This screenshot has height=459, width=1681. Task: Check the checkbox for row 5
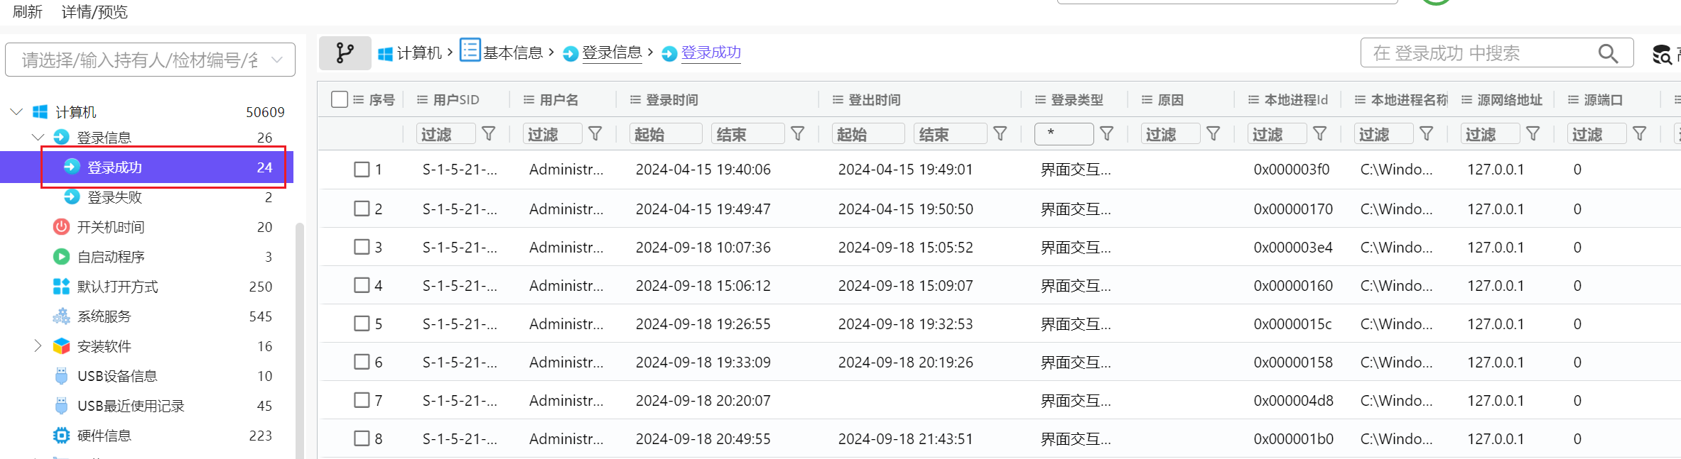362,324
